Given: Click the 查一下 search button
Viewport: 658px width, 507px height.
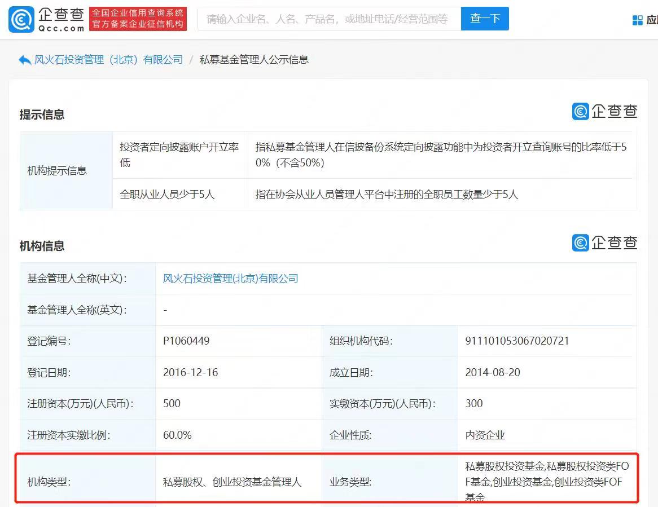Looking at the screenshot, I should [x=485, y=19].
